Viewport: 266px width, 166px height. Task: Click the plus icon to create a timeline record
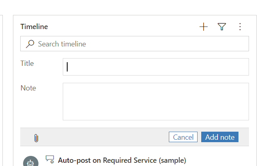click(x=203, y=27)
